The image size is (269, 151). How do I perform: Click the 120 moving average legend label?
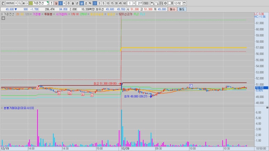point(27,14)
